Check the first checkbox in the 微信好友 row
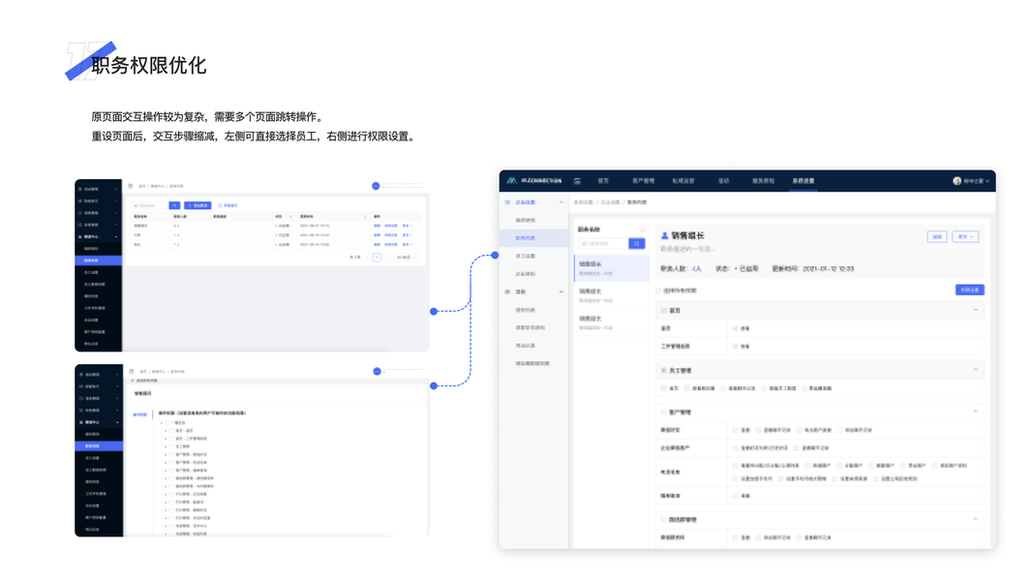The image size is (1033, 581). point(735,430)
